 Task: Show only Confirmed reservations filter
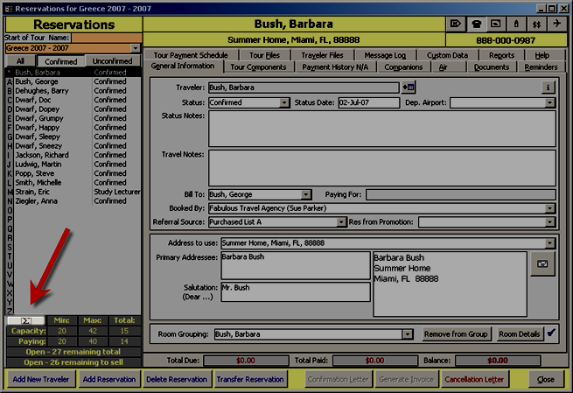pyautogui.click(x=61, y=61)
